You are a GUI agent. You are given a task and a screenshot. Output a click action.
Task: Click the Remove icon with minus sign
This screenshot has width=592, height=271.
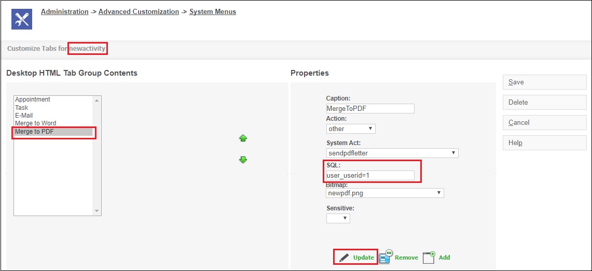click(386, 256)
